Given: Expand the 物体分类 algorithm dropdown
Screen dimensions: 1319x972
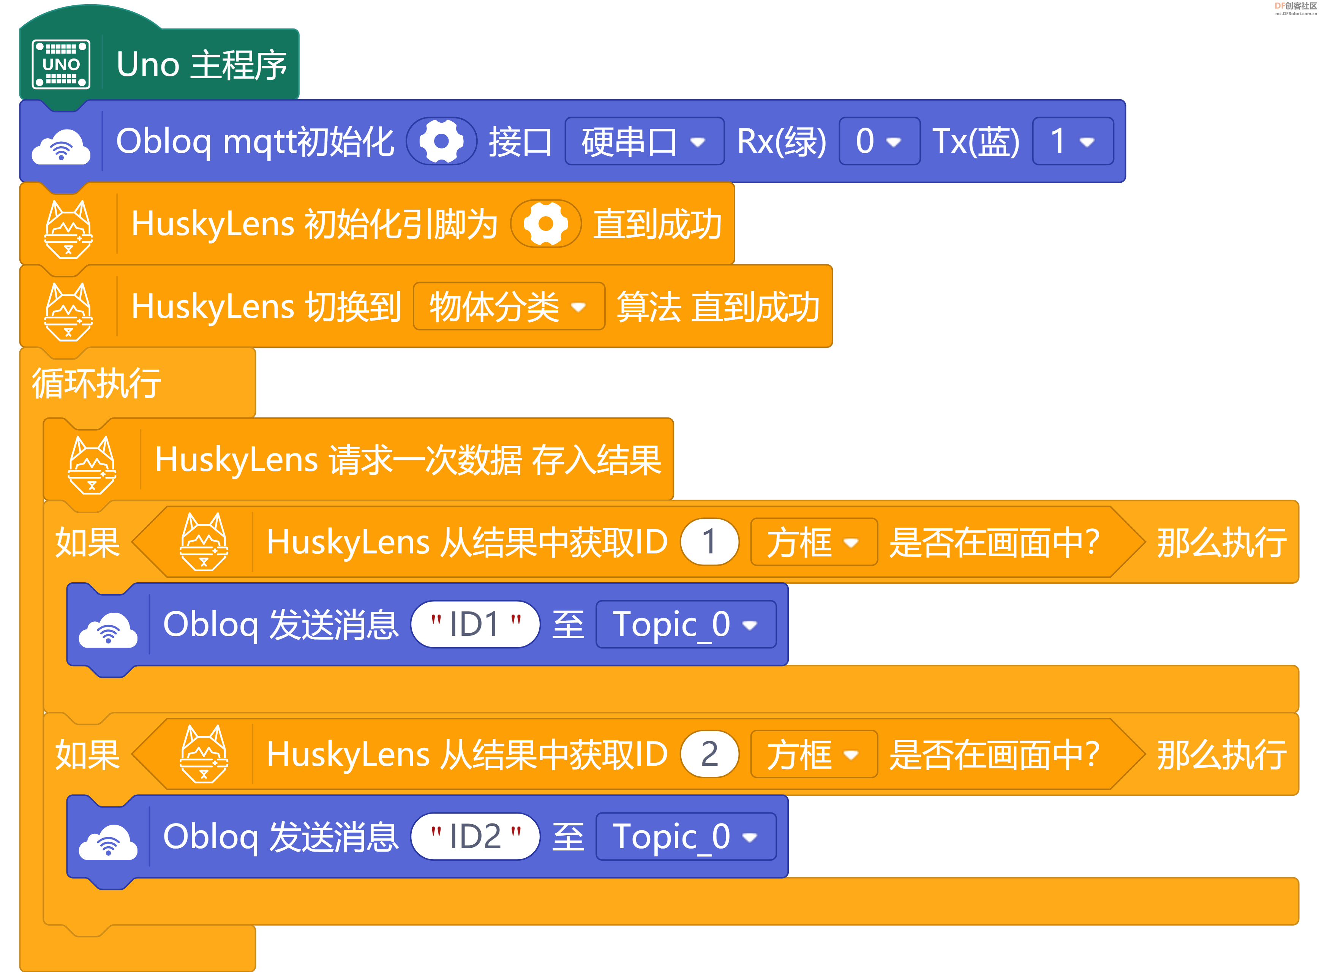Looking at the screenshot, I should click(x=509, y=307).
